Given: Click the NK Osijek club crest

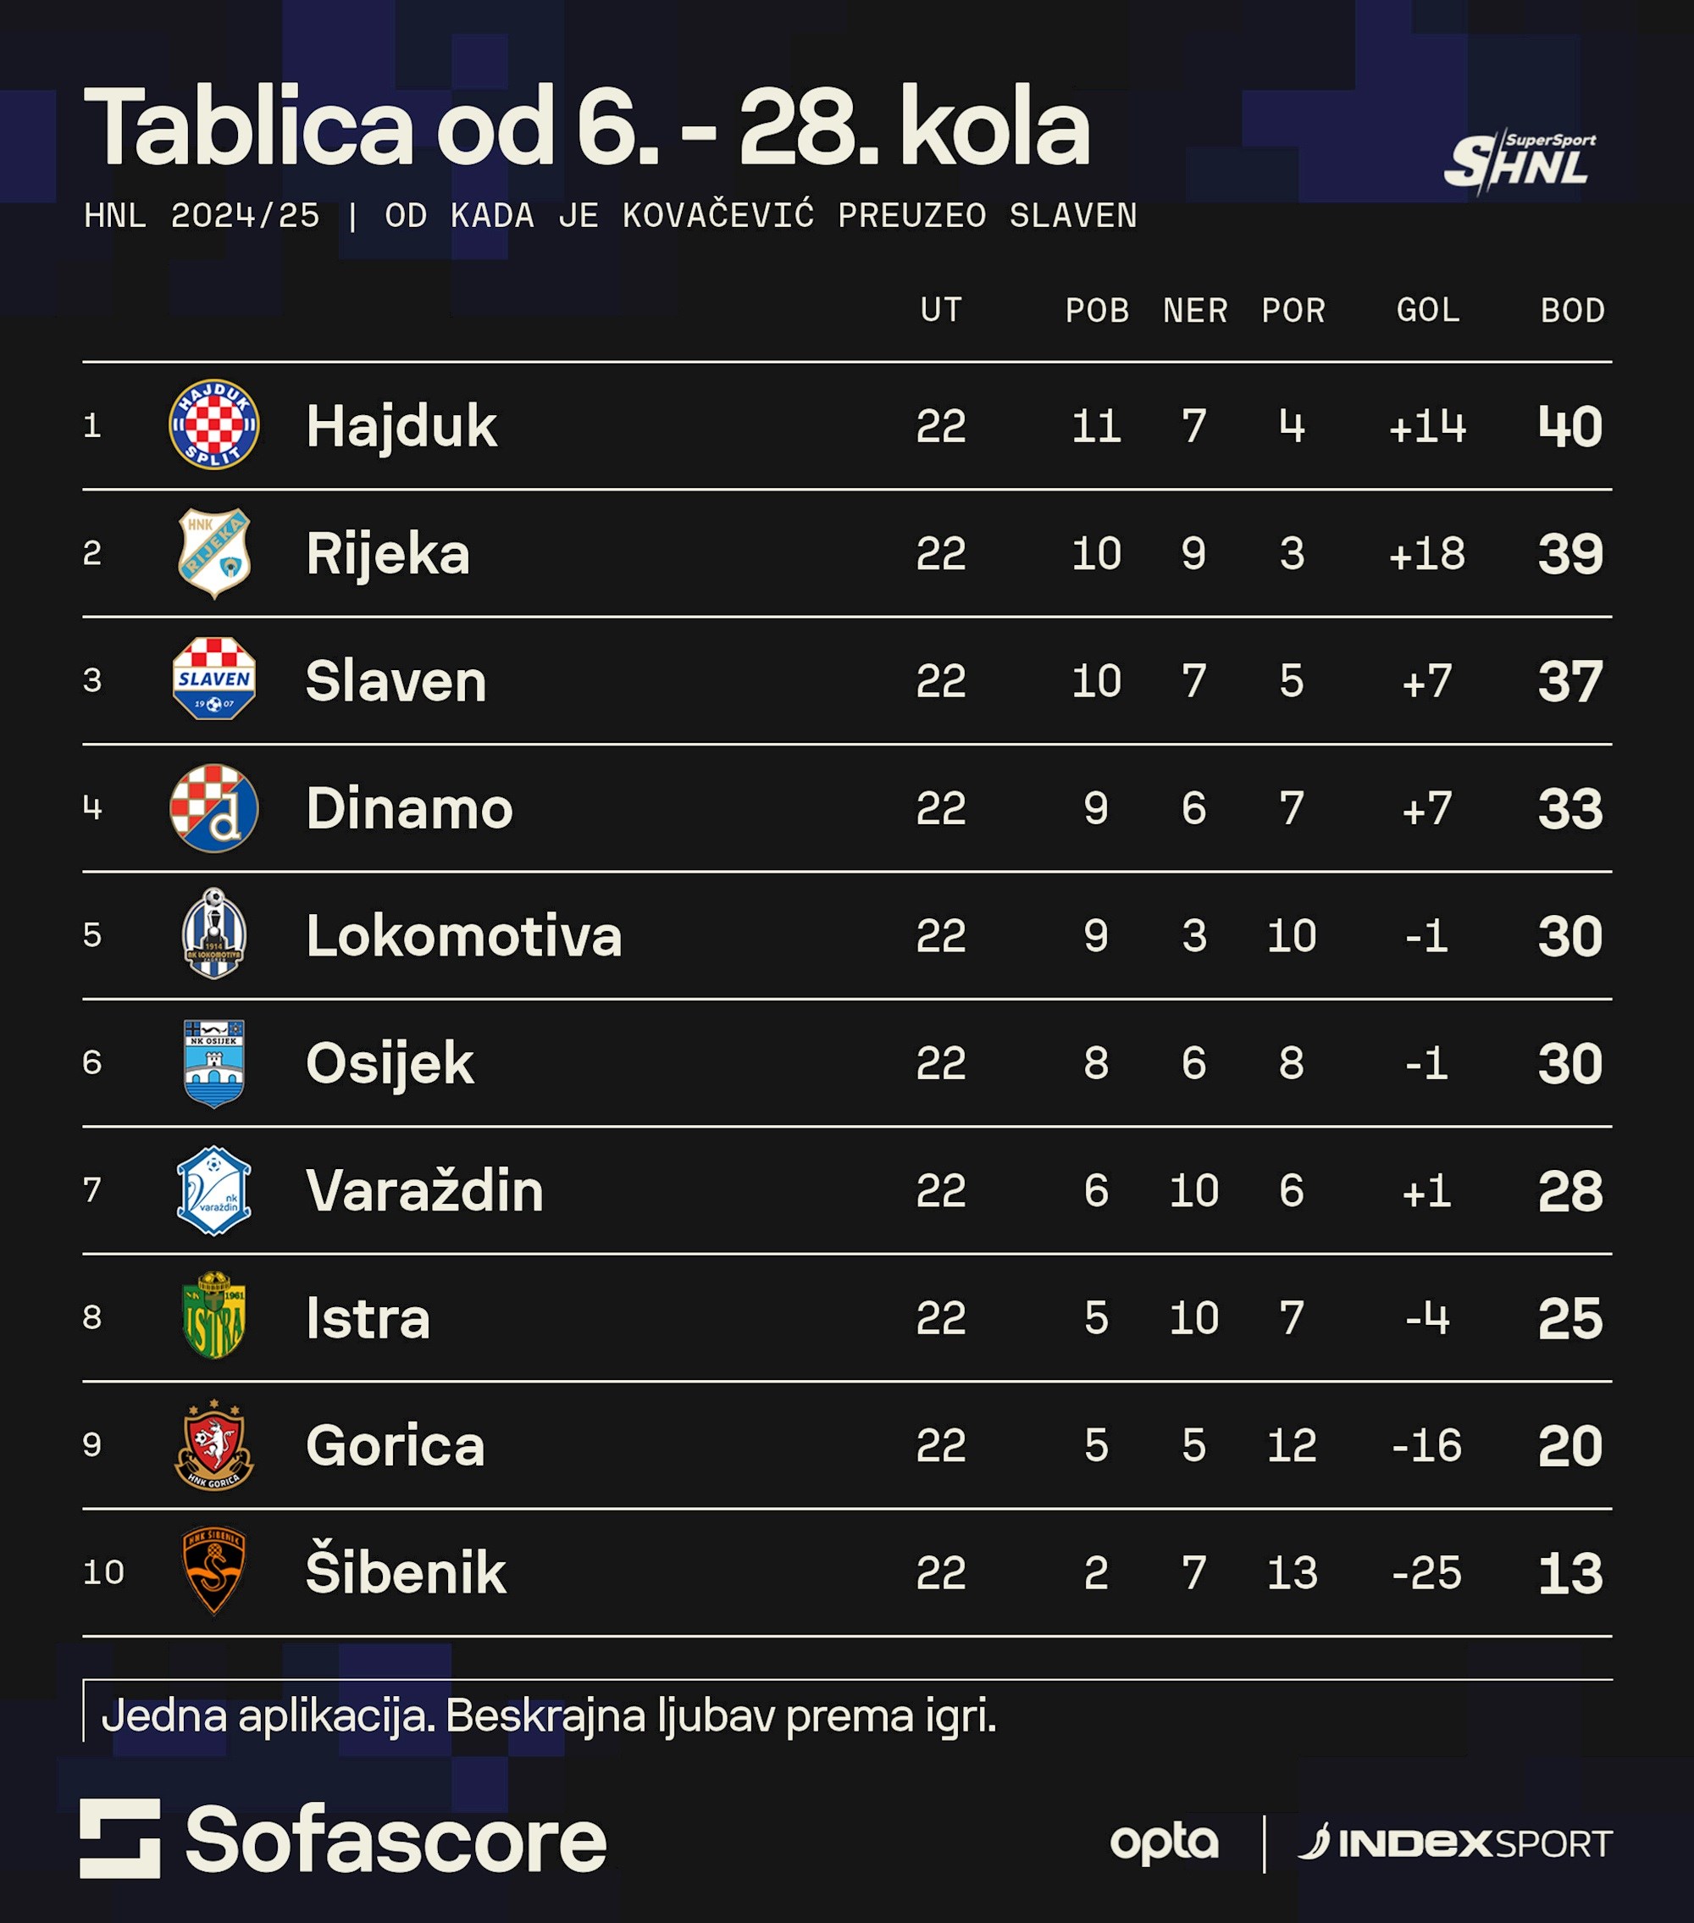Looking at the screenshot, I should pyautogui.click(x=214, y=1063).
